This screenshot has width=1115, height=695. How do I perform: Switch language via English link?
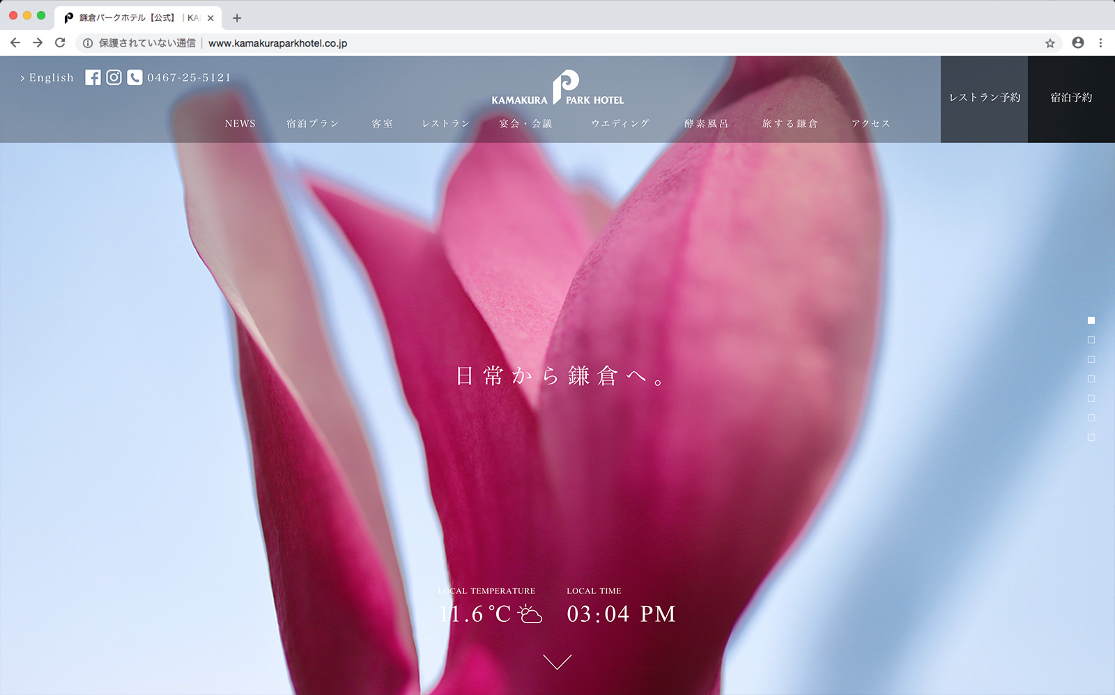tap(47, 77)
